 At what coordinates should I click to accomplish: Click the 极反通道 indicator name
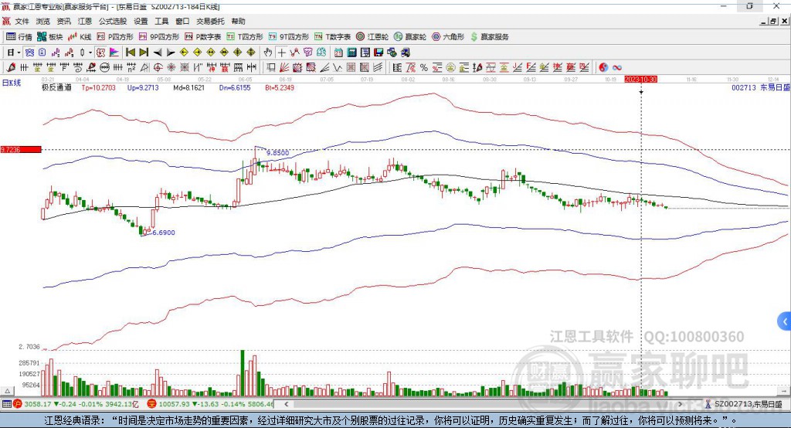click(56, 87)
